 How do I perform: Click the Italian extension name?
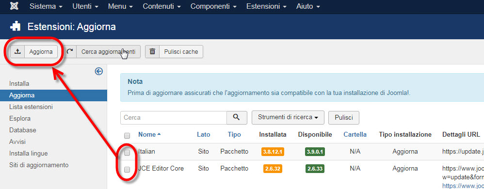tap(146, 152)
